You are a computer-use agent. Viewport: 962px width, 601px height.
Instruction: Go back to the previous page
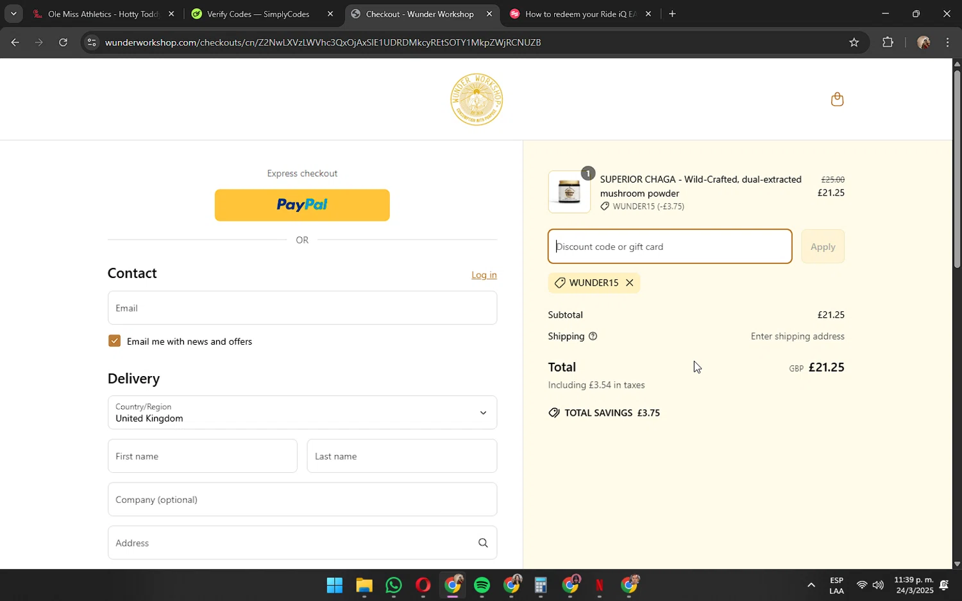coord(15,42)
